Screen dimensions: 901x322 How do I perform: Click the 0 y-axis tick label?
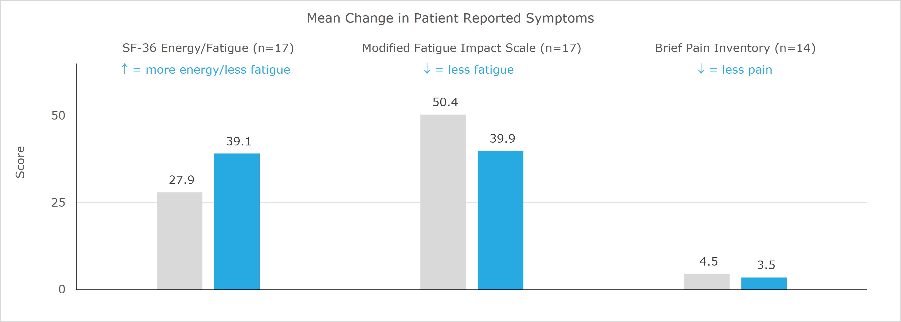click(x=62, y=289)
